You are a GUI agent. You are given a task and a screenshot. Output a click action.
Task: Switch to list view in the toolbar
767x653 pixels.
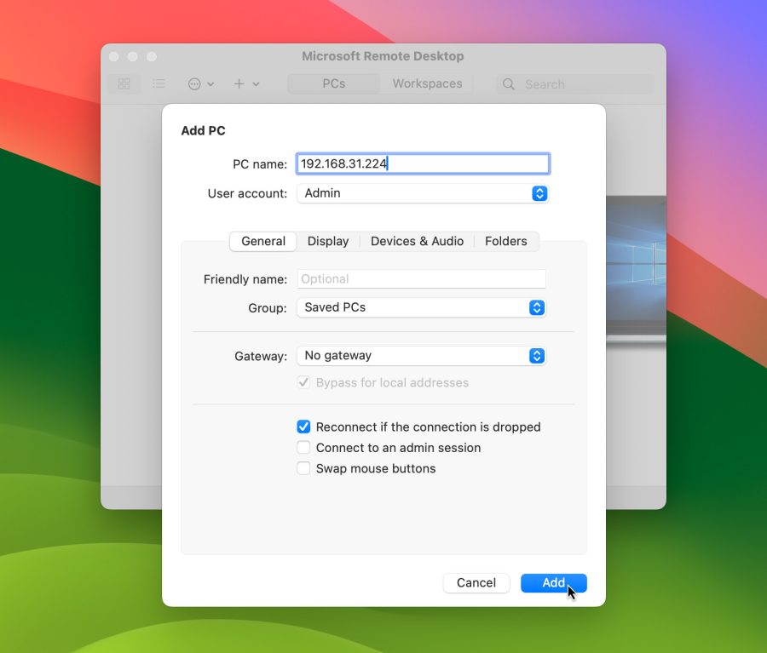pyautogui.click(x=159, y=83)
